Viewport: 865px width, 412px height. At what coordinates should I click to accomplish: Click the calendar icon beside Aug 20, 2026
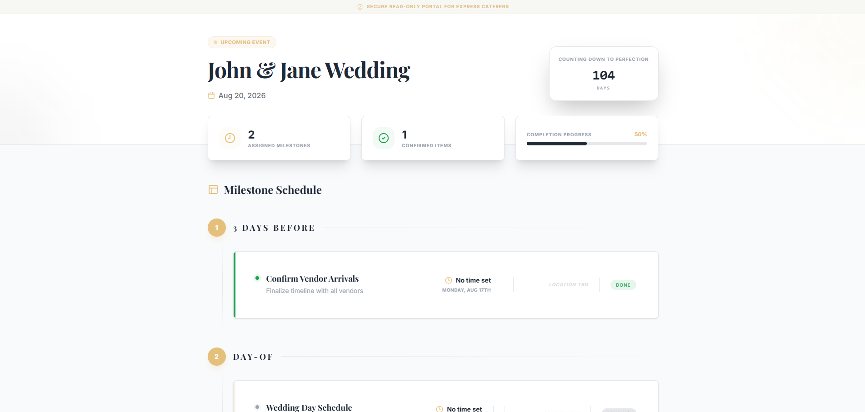pos(211,95)
